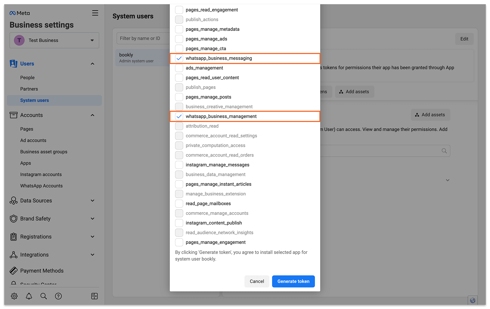Open Payment Methods in the sidebar
490x309 pixels.
pos(42,271)
